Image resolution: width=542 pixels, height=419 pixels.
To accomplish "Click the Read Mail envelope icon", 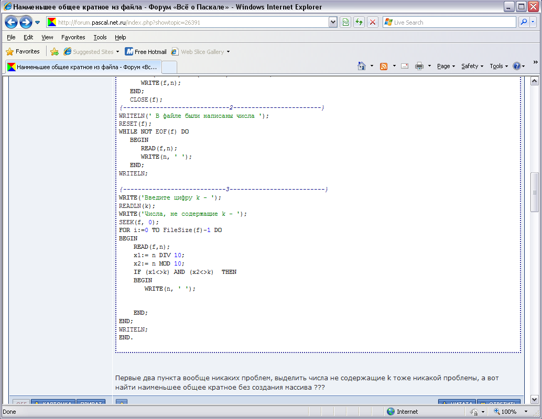I will tap(405, 66).
